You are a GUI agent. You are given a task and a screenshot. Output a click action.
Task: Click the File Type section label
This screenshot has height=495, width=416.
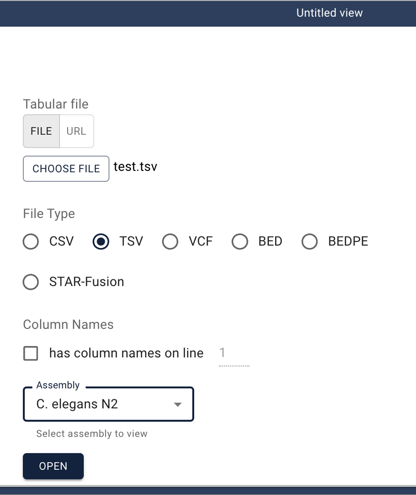pyautogui.click(x=49, y=214)
